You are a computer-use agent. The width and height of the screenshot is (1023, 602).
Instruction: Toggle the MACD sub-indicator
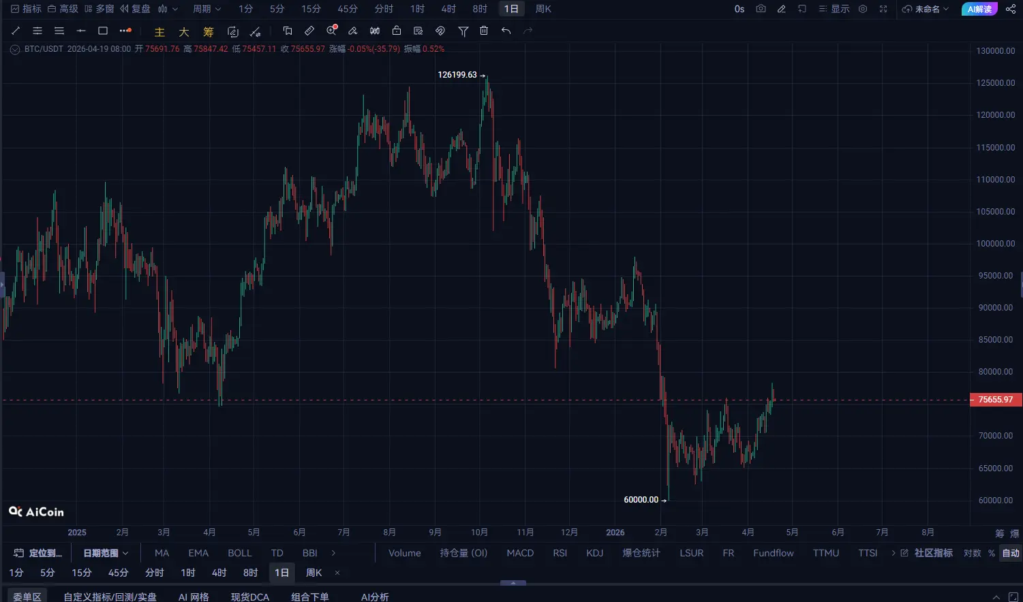pyautogui.click(x=520, y=553)
